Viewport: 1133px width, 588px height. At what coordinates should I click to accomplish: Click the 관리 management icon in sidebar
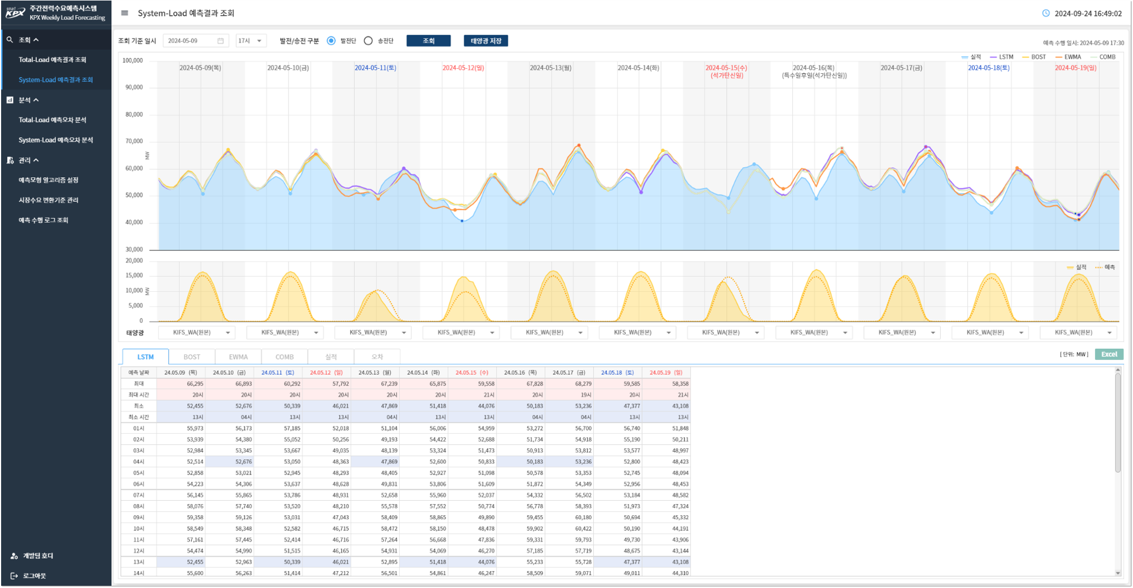(x=10, y=160)
